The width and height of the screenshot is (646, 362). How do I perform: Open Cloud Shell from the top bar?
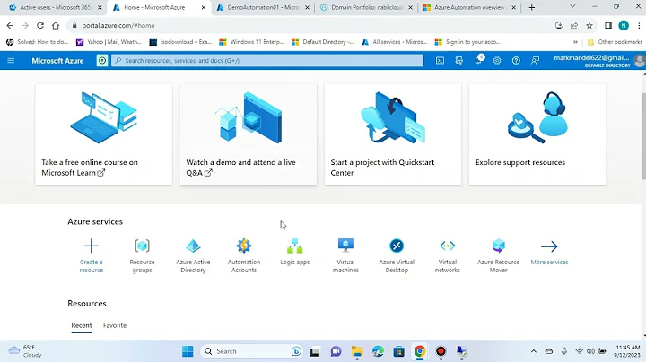pyautogui.click(x=440, y=60)
